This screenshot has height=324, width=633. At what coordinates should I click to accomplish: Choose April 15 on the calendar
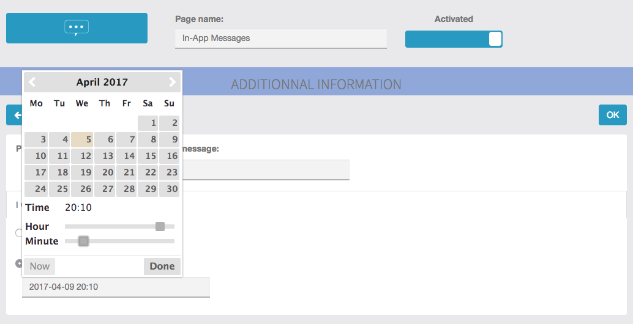[148, 156]
